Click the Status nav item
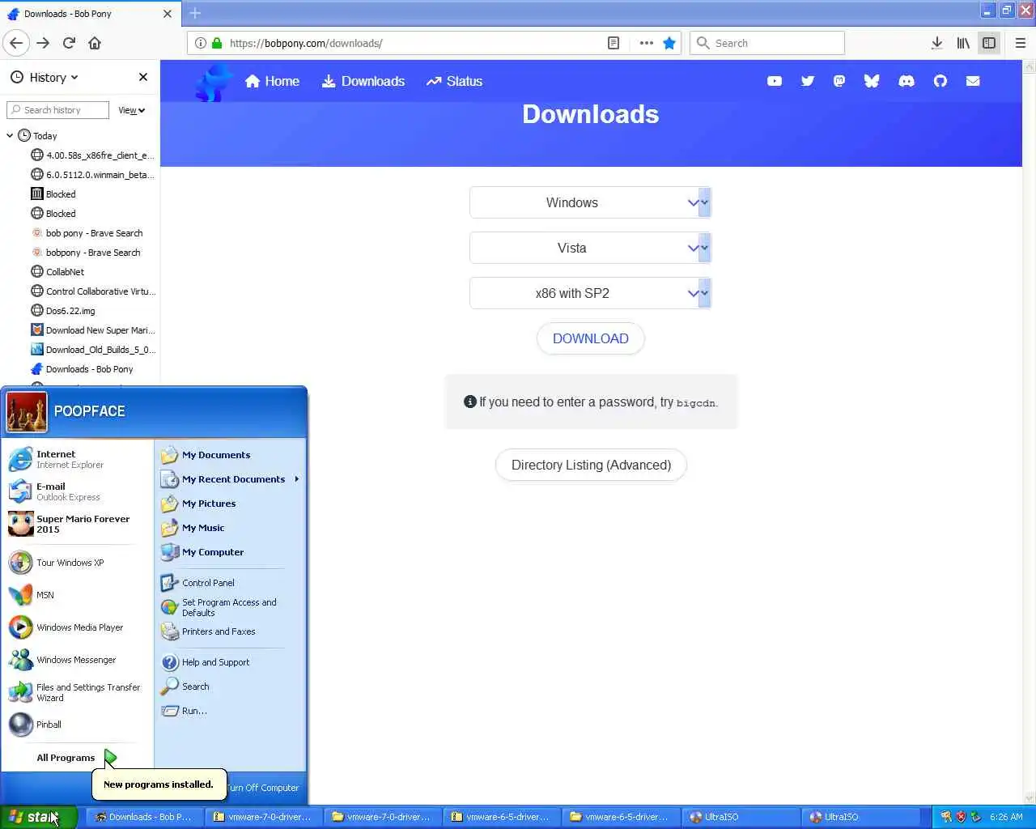The height and width of the screenshot is (829, 1036). pyautogui.click(x=454, y=81)
